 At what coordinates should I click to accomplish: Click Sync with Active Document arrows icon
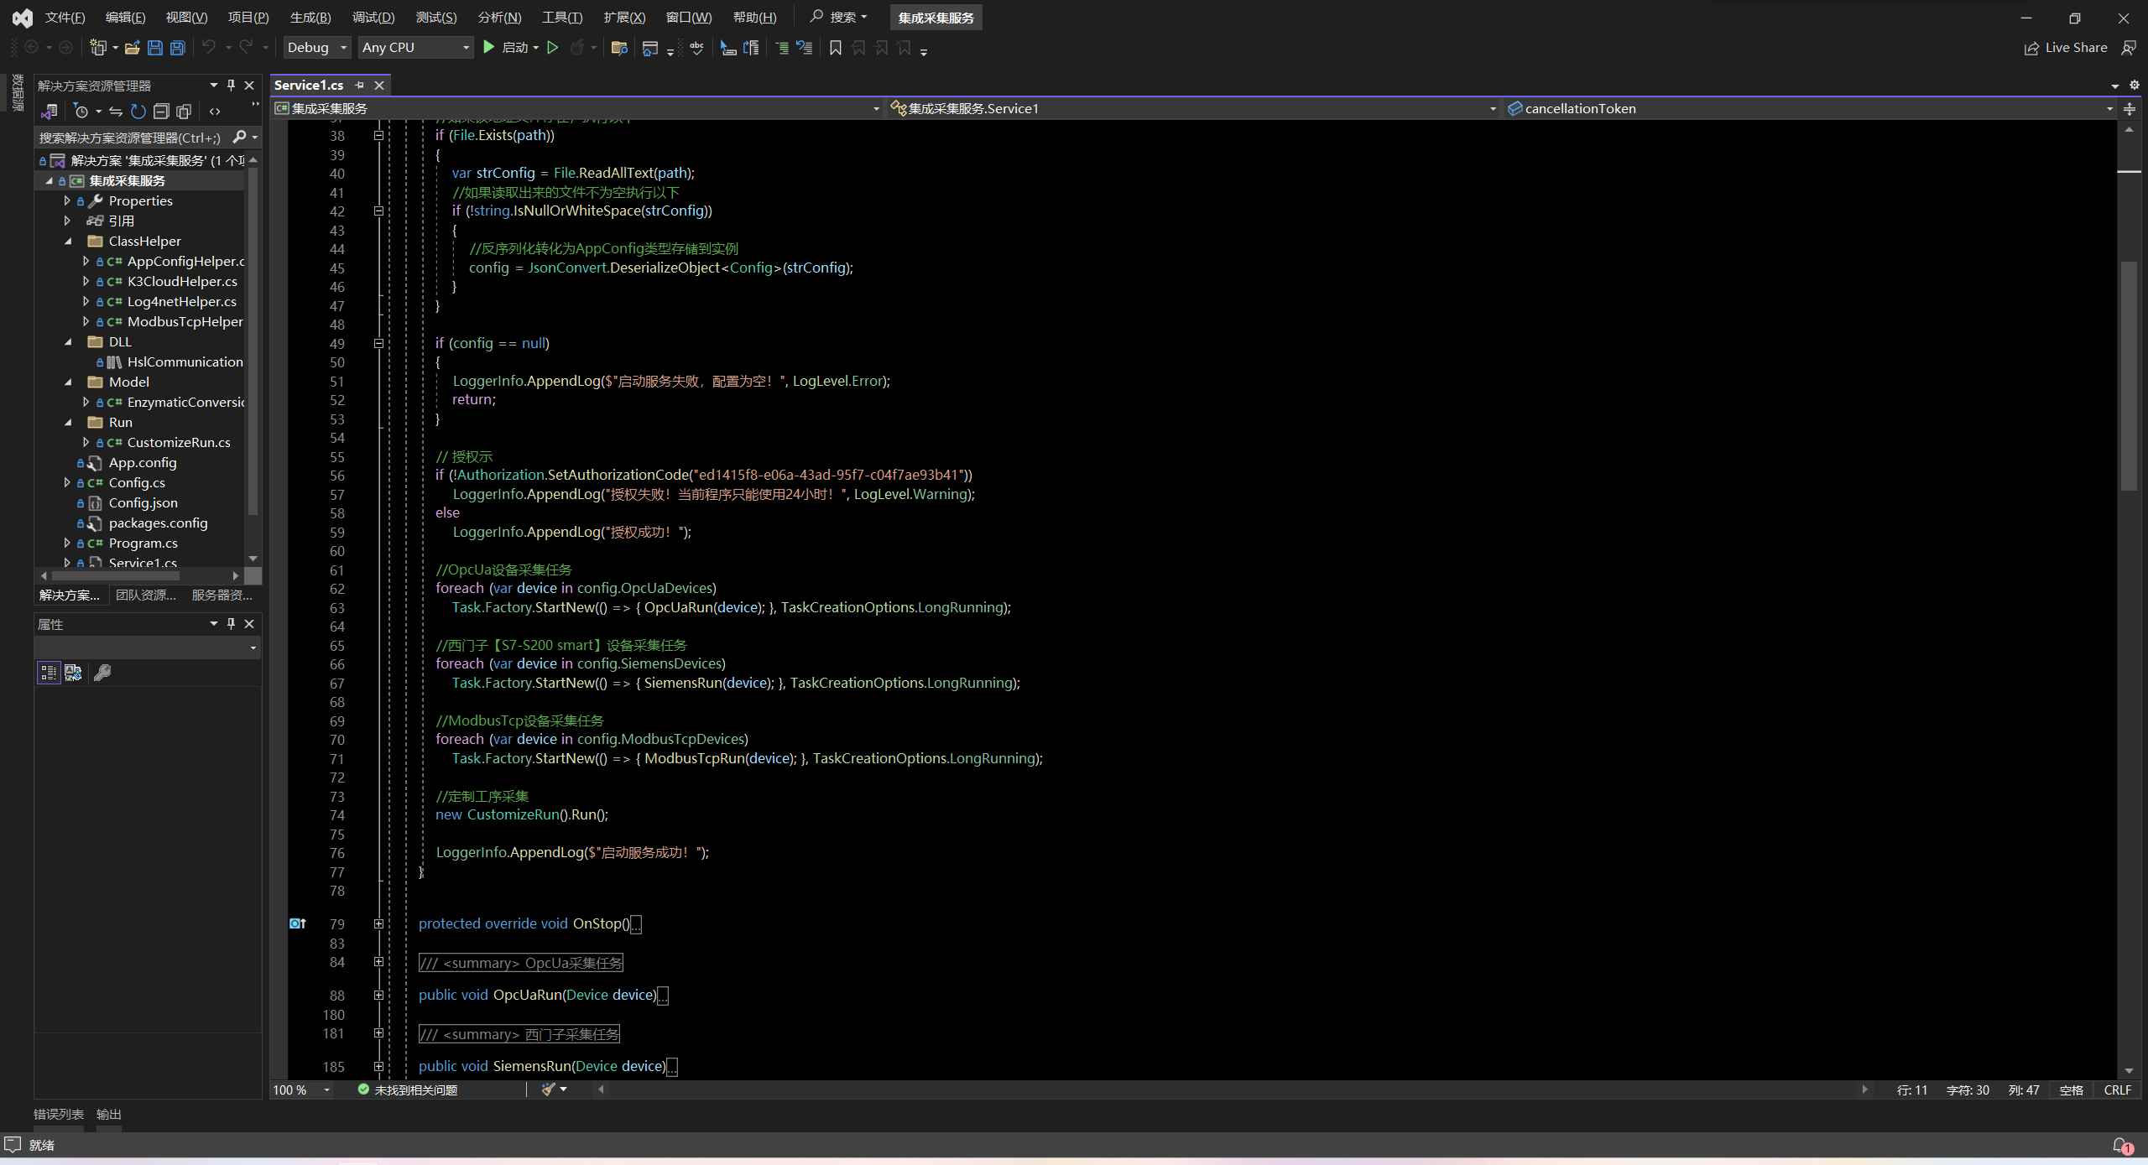tap(116, 112)
